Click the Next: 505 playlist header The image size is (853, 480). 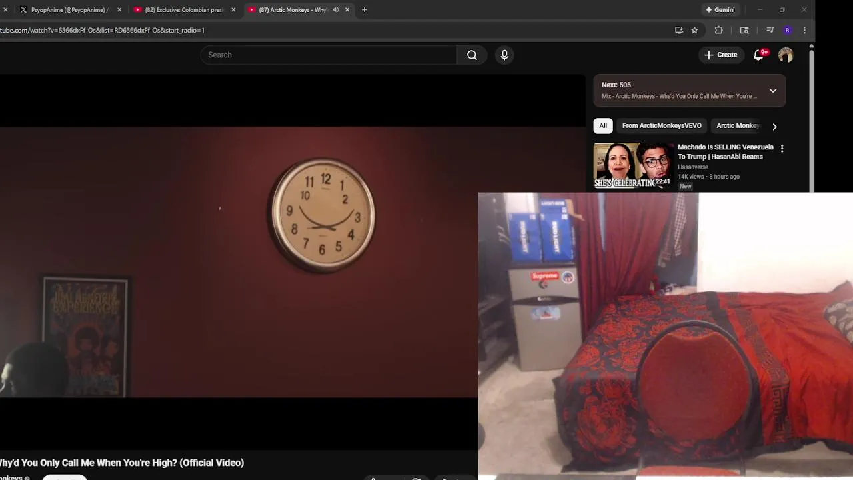(x=616, y=85)
